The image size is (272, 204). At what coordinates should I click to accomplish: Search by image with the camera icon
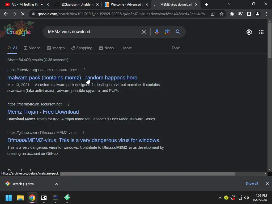(167, 32)
